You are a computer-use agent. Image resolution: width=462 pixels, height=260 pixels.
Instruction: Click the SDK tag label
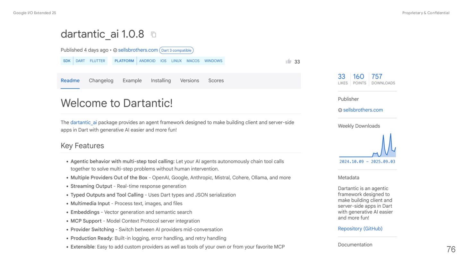pos(67,61)
